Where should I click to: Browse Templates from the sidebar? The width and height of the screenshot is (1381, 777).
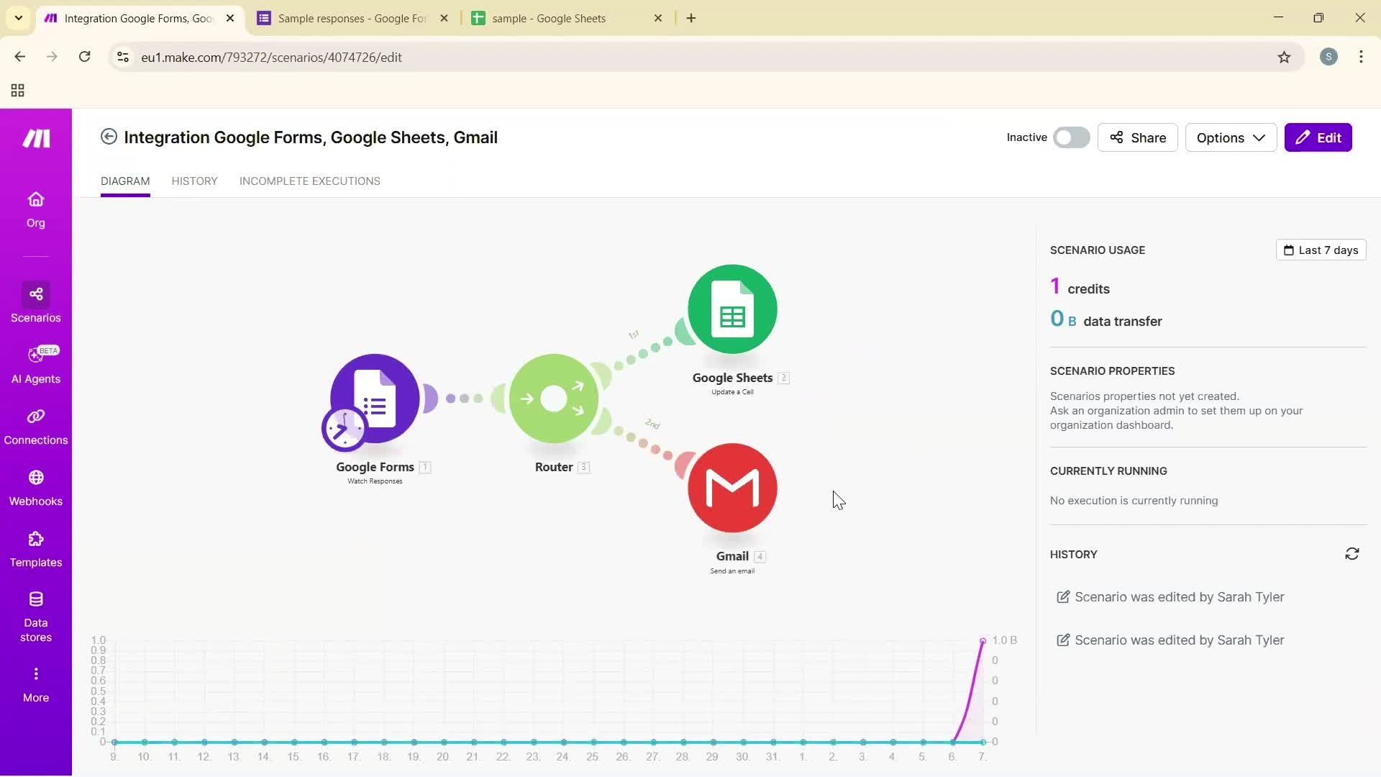35,548
